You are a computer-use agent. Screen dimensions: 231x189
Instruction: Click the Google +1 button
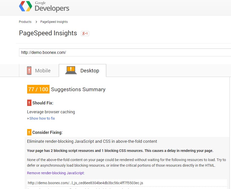pos(85,33)
